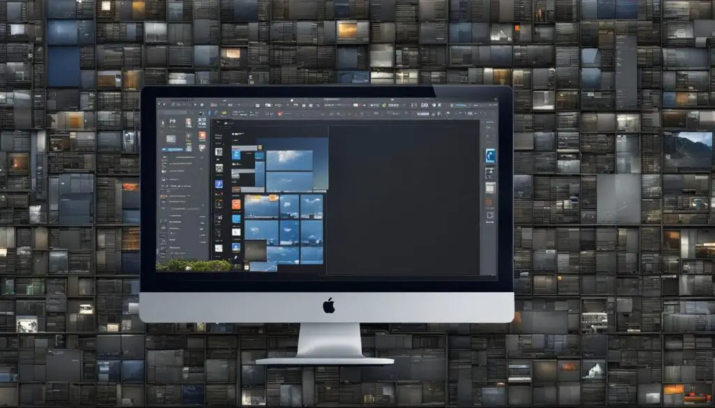Click the white icon at bottom of dark icon column
This screenshot has height=408, width=715.
[219, 248]
